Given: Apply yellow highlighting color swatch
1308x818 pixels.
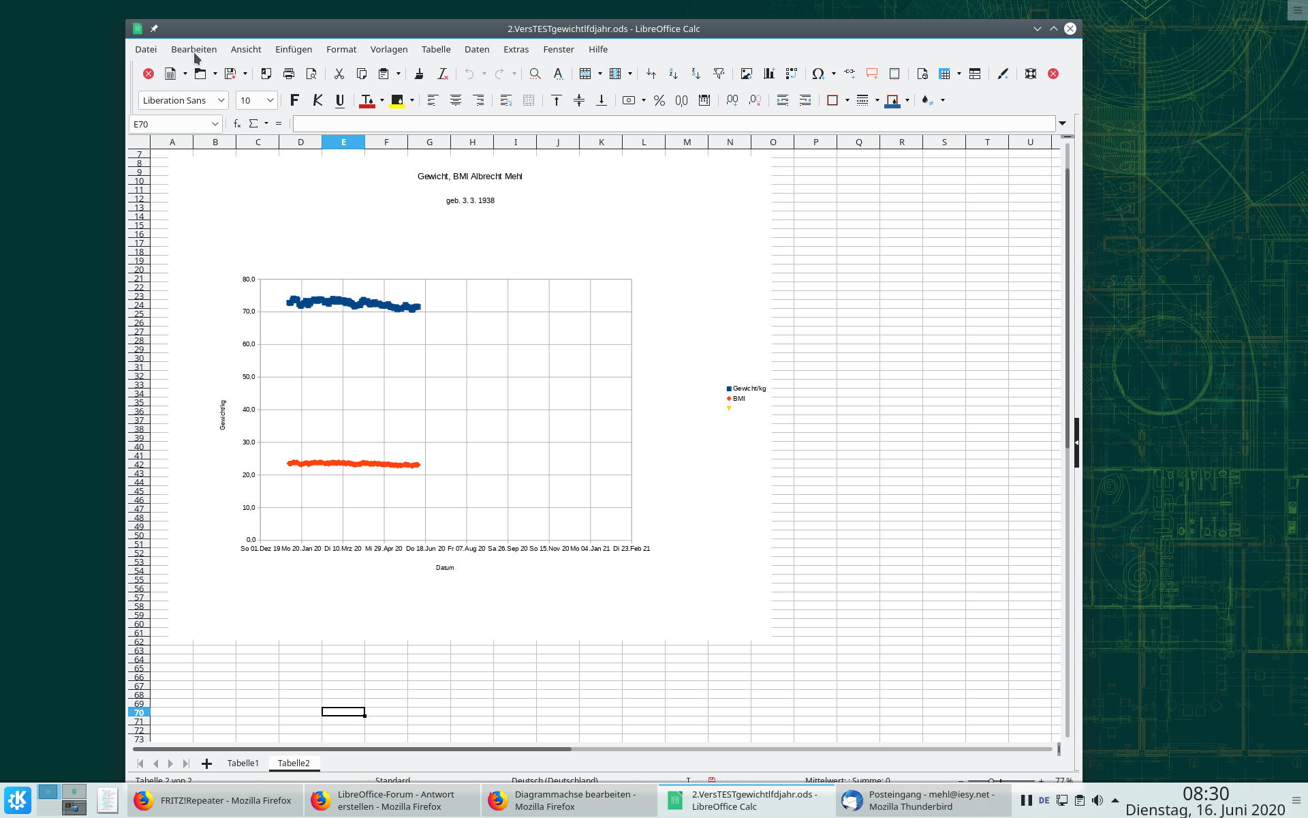Looking at the screenshot, I should tap(397, 100).
